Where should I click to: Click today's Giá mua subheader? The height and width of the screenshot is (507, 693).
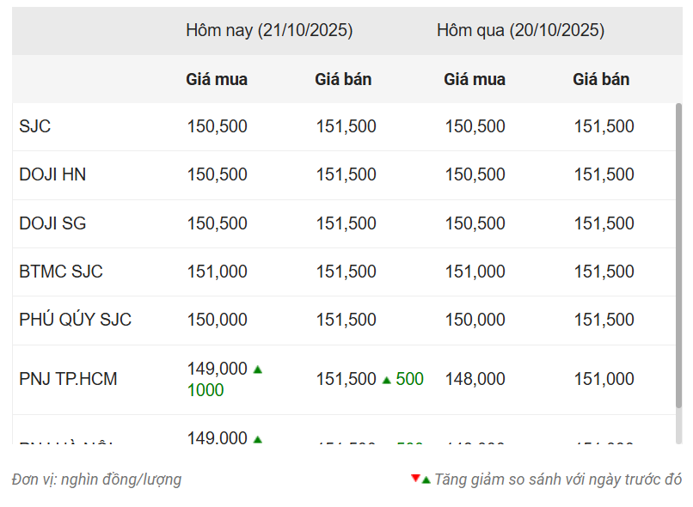[217, 79]
